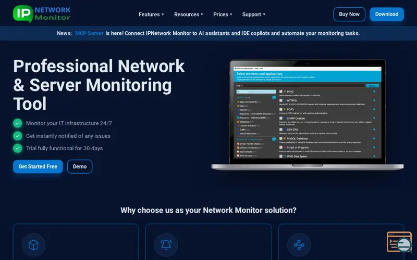This screenshot has width=417, height=260.
Task: Click the blue Download button
Action: tap(387, 14)
